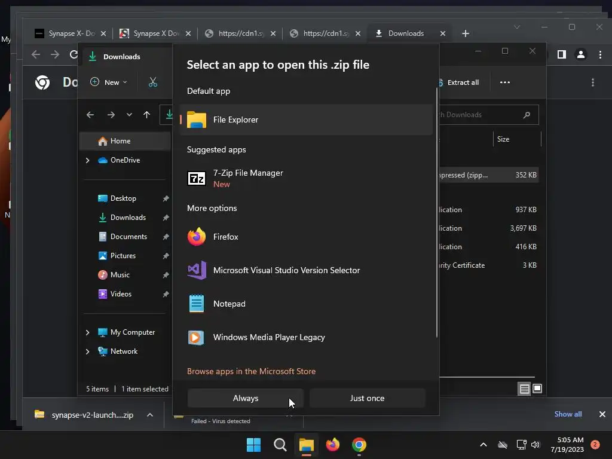This screenshot has height=459, width=612.
Task: Open synapse-v2-launch zip download options chevron
Action: [150, 415]
